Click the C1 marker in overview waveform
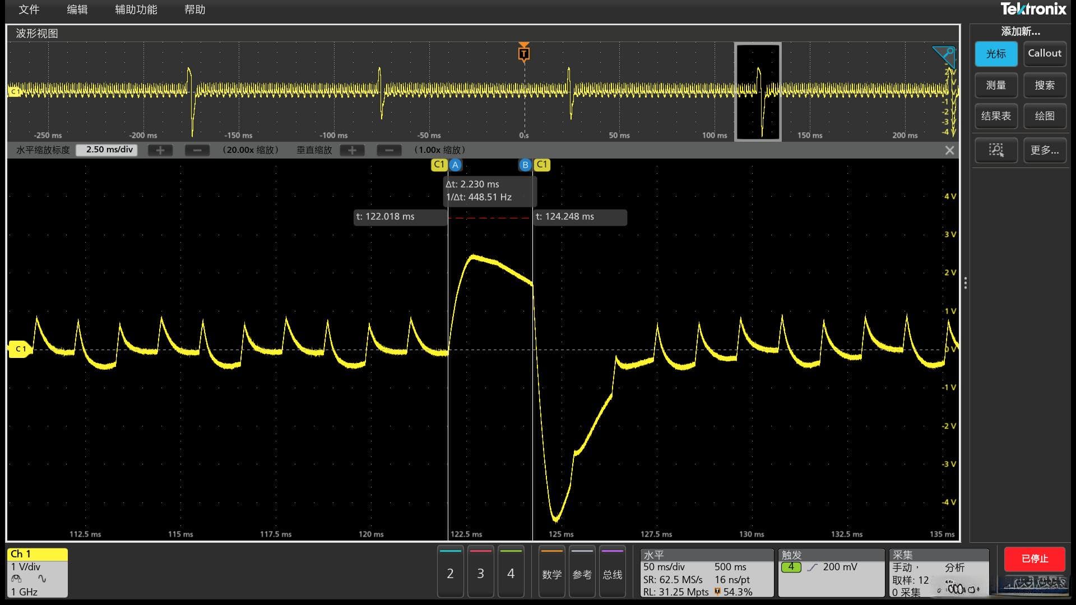Viewport: 1076px width, 605px height. coord(14,91)
